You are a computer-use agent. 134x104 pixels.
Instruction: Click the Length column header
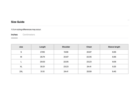coord(42,47)
